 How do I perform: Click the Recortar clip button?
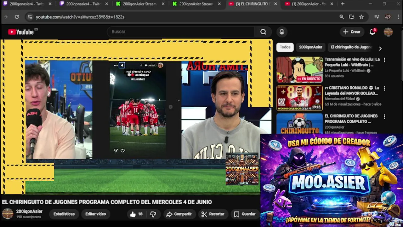(213, 214)
